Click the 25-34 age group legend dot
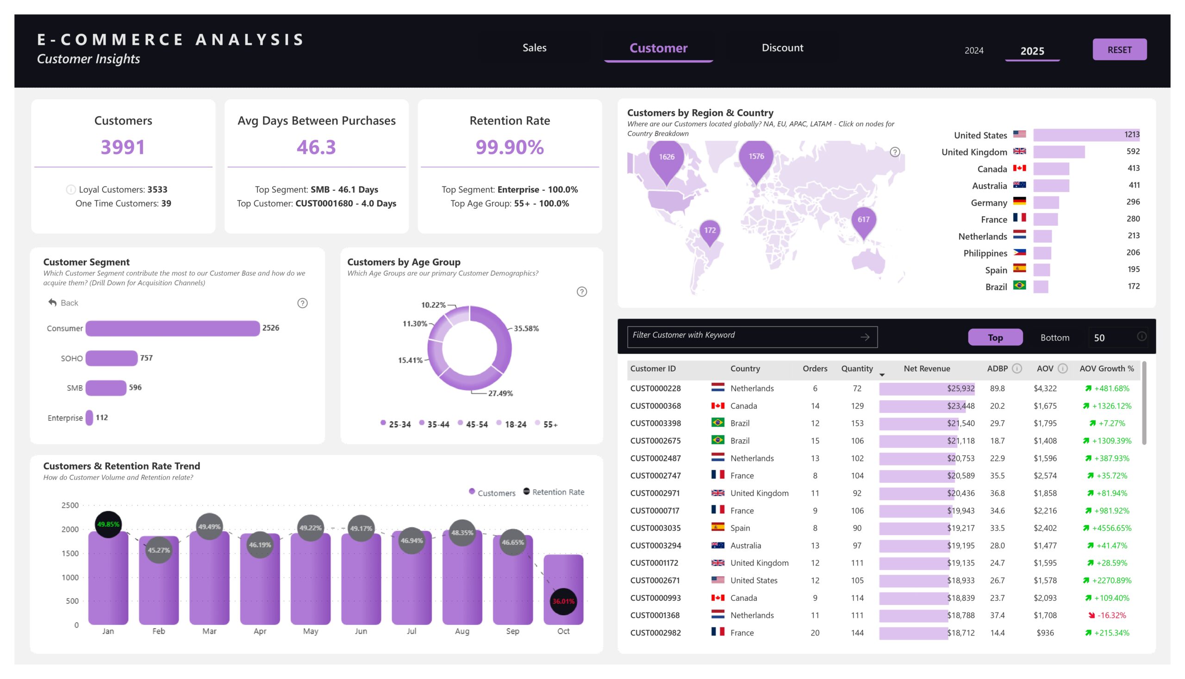This screenshot has height=679, width=1185. click(x=383, y=423)
